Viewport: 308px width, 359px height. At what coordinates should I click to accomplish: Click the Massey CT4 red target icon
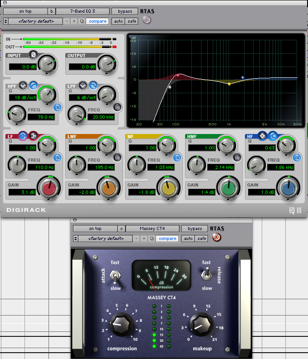216,237
